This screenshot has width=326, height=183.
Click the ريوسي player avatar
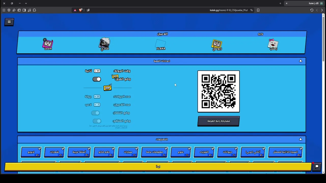tap(217, 44)
